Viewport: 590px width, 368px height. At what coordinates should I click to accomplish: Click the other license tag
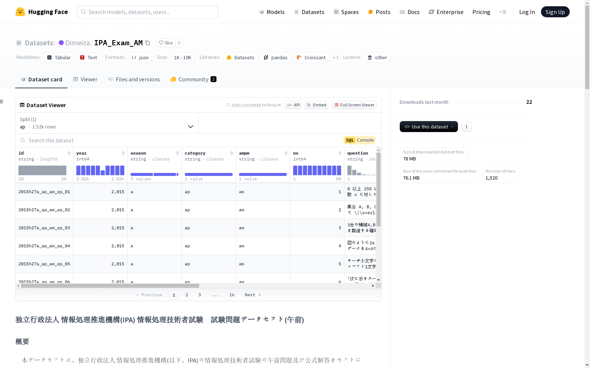[378, 57]
